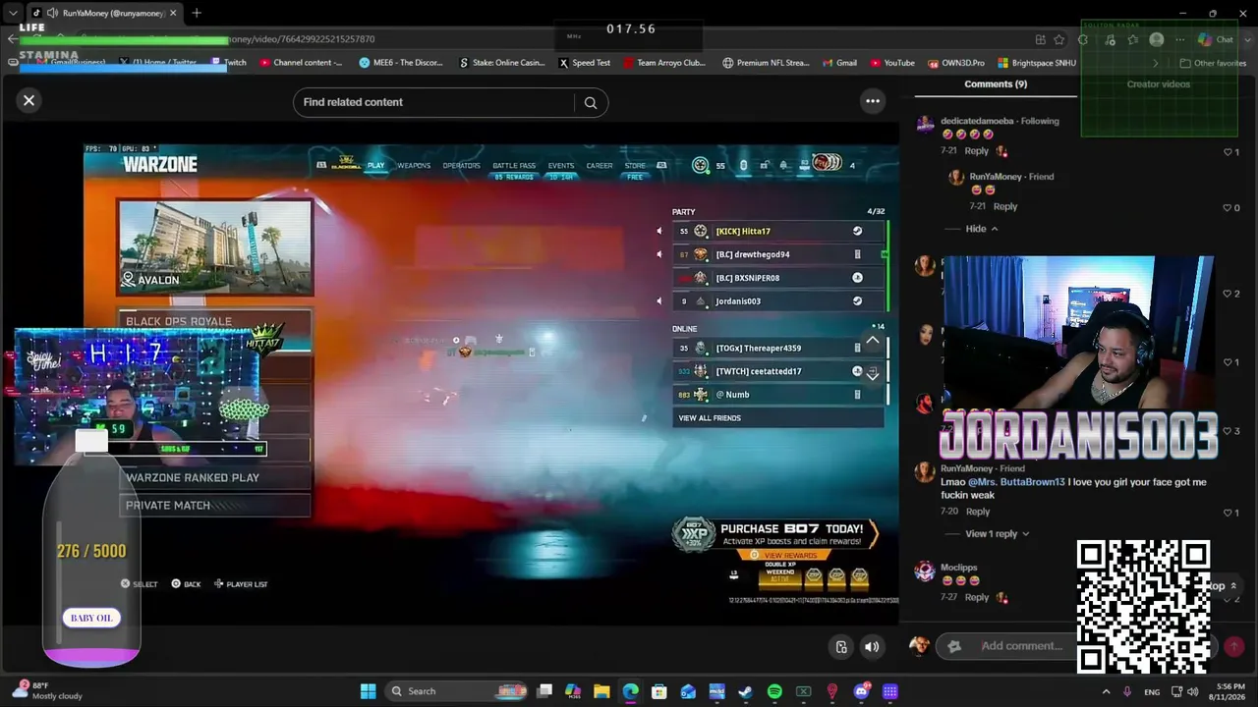Open Microsoft Store from the taskbar

coord(659,691)
